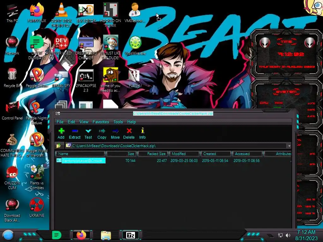
Task: Open the Favorites menu
Action: [101, 122]
